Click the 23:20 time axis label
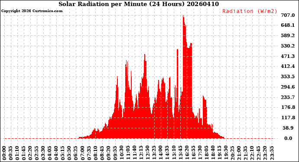Viewport: 299px width, 162px height. point(265,153)
